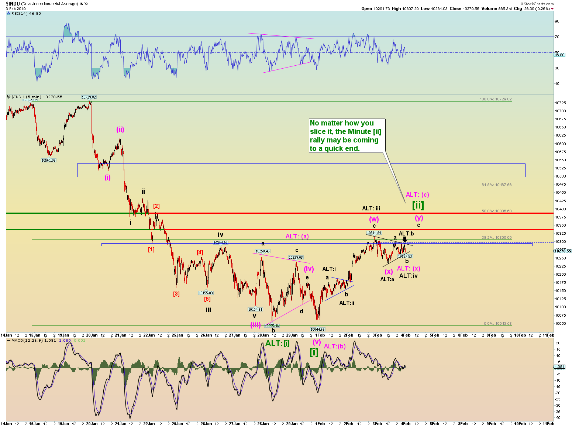Click the "ALT:ii" wave label
Image resolution: width=572 pixels, height=427 pixels.
(347, 303)
